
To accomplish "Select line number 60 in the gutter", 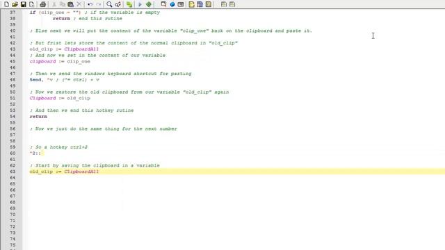I will tap(13, 153).
